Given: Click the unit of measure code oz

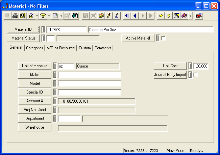Looking at the screenshot, I should pyautogui.click(x=66, y=66).
